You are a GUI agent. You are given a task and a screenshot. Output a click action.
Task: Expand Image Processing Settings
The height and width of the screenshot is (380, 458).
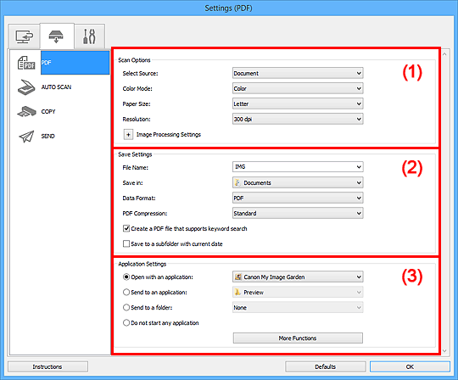(x=128, y=135)
